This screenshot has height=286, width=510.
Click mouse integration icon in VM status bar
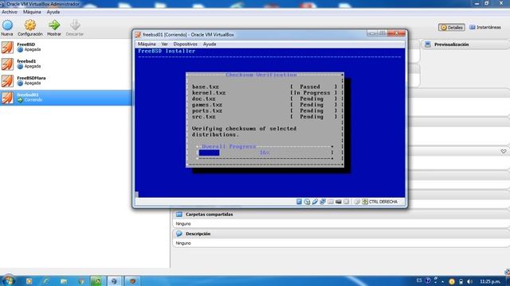[x=357, y=202]
